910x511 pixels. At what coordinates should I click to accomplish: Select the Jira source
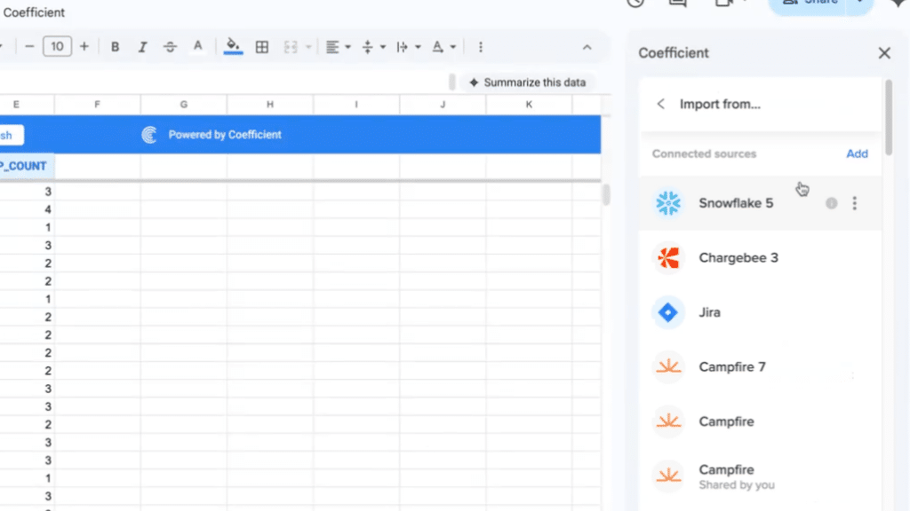click(x=760, y=312)
